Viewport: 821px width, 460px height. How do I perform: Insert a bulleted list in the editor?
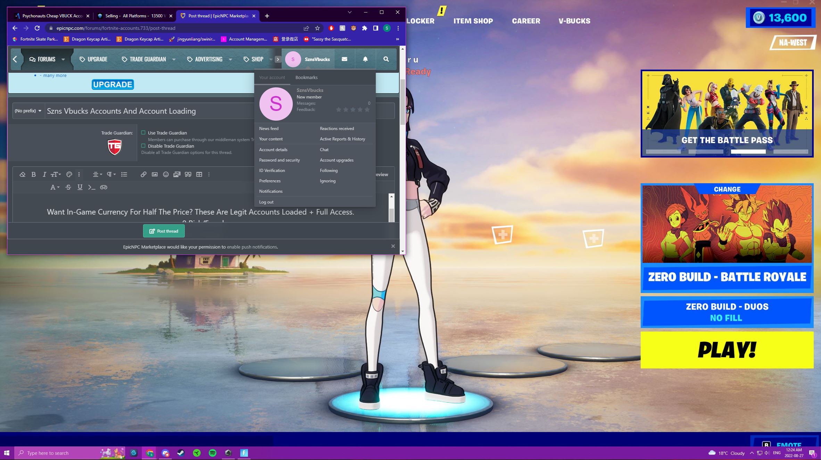(124, 174)
